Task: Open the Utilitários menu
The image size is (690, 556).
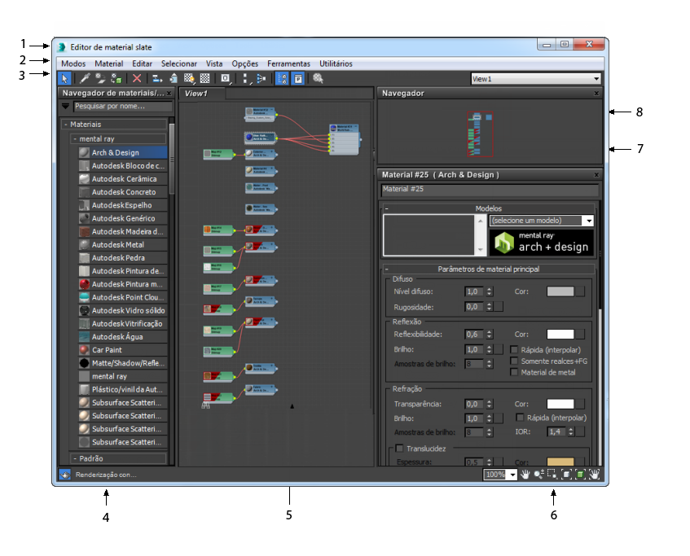Action: click(336, 63)
